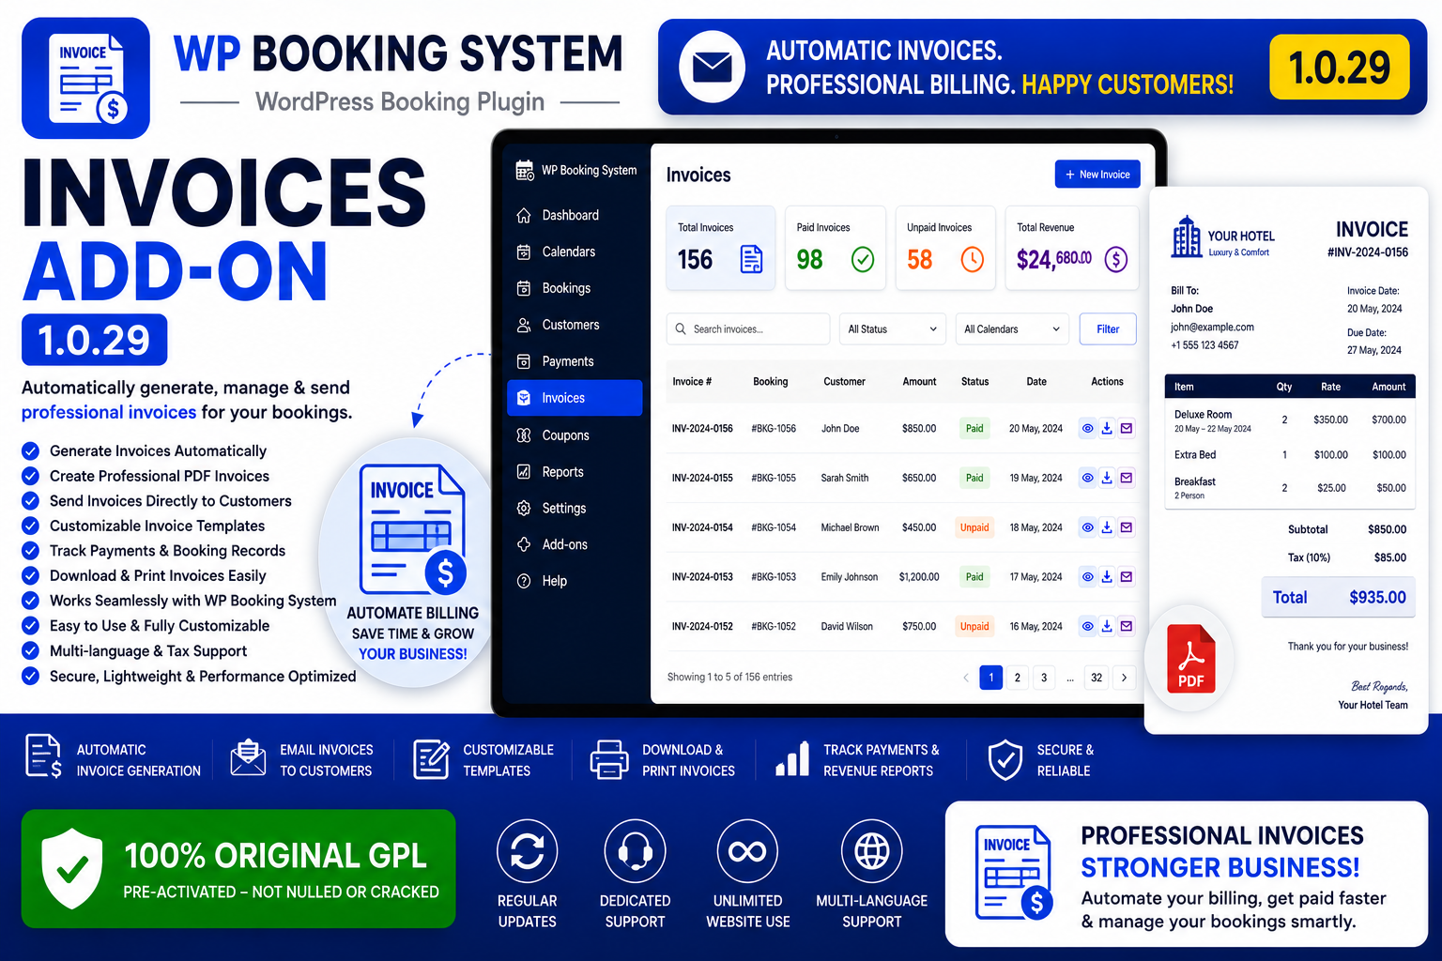The width and height of the screenshot is (1442, 961).
Task: Select pagination page 3
Action: tap(1044, 678)
